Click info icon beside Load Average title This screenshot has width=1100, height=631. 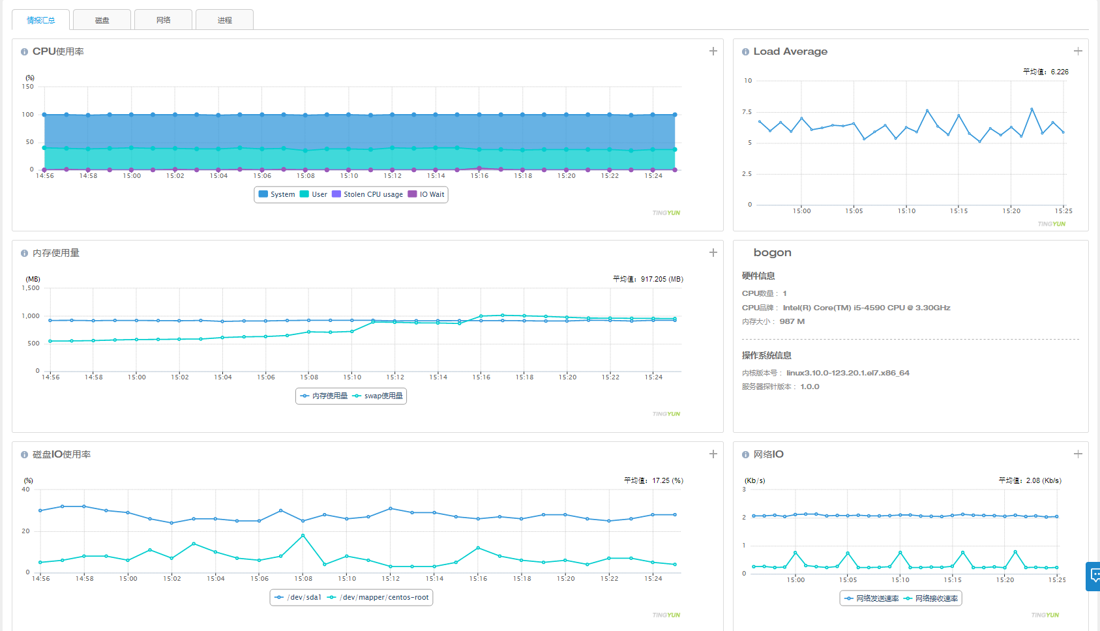click(745, 51)
